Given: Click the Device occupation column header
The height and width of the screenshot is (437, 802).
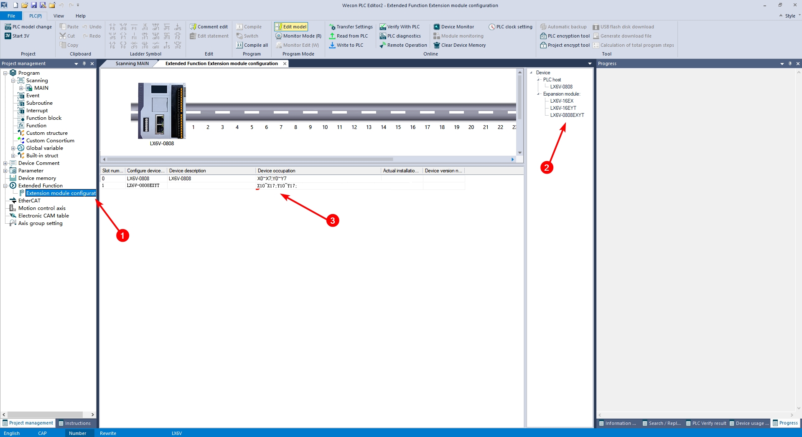Looking at the screenshot, I should pyautogui.click(x=318, y=171).
